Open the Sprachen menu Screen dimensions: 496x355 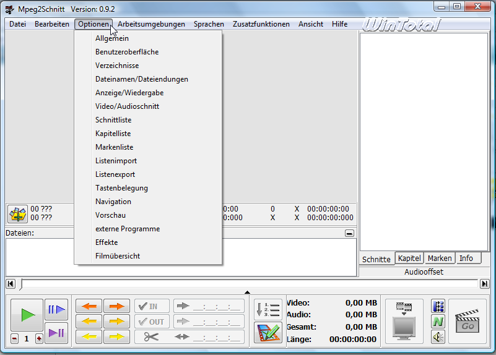(209, 24)
